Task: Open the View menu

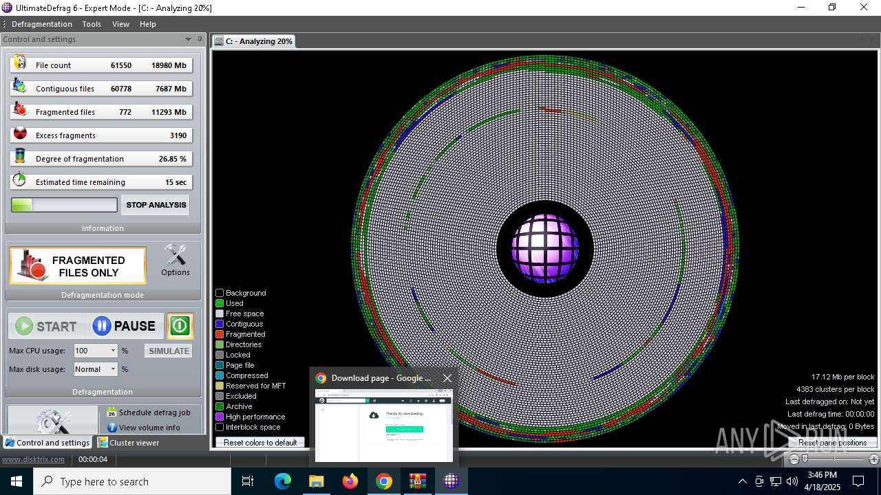Action: click(x=120, y=24)
